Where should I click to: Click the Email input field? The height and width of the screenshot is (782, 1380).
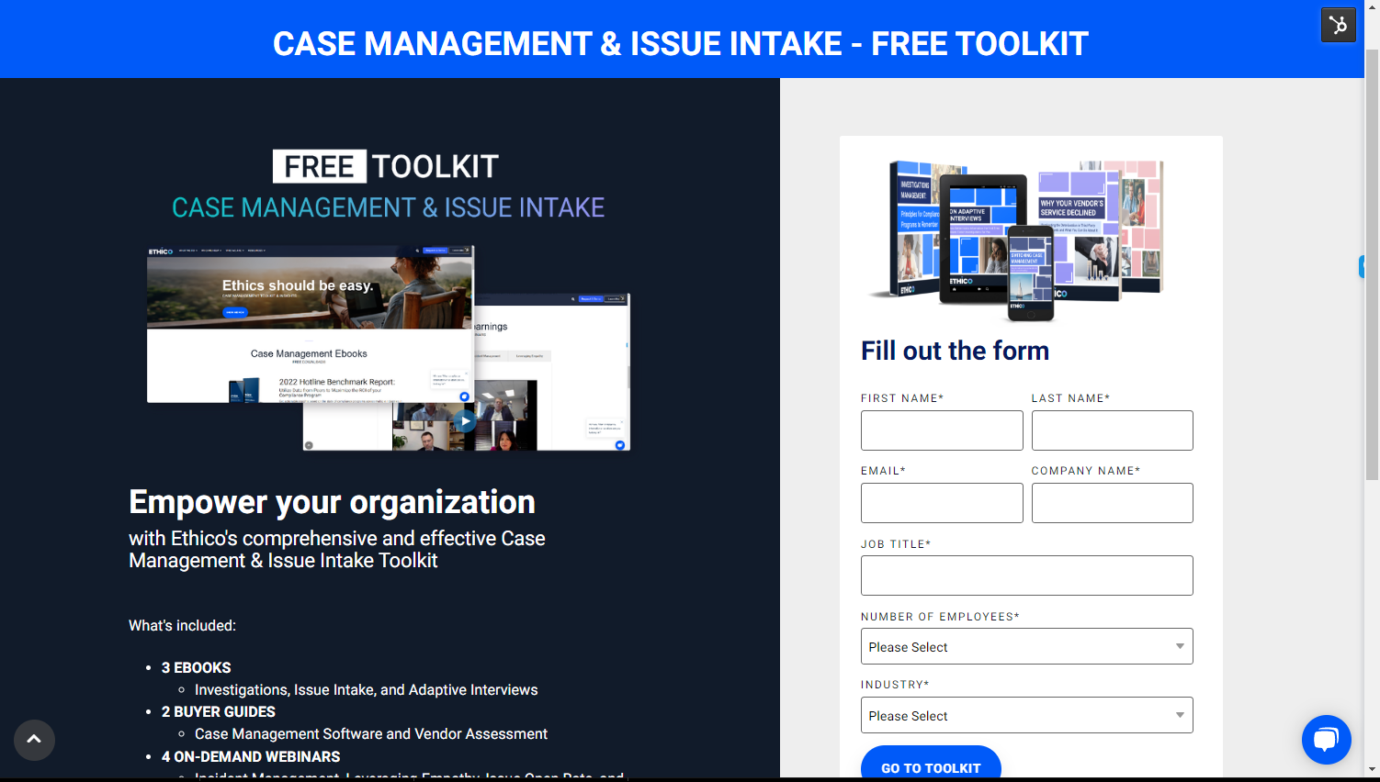tap(942, 502)
